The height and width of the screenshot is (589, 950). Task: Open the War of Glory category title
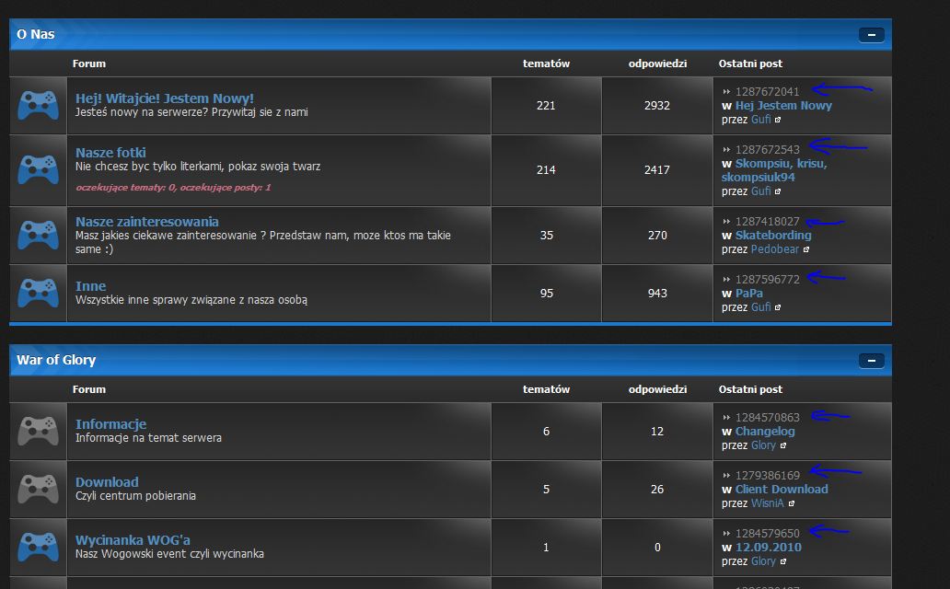[56, 360]
